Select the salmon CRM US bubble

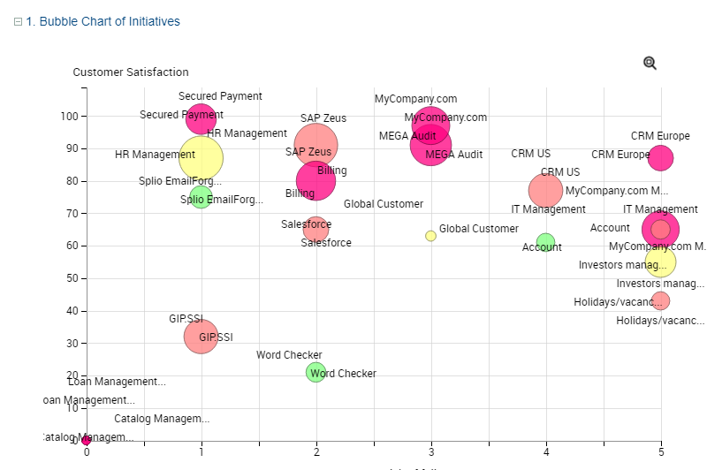point(545,190)
